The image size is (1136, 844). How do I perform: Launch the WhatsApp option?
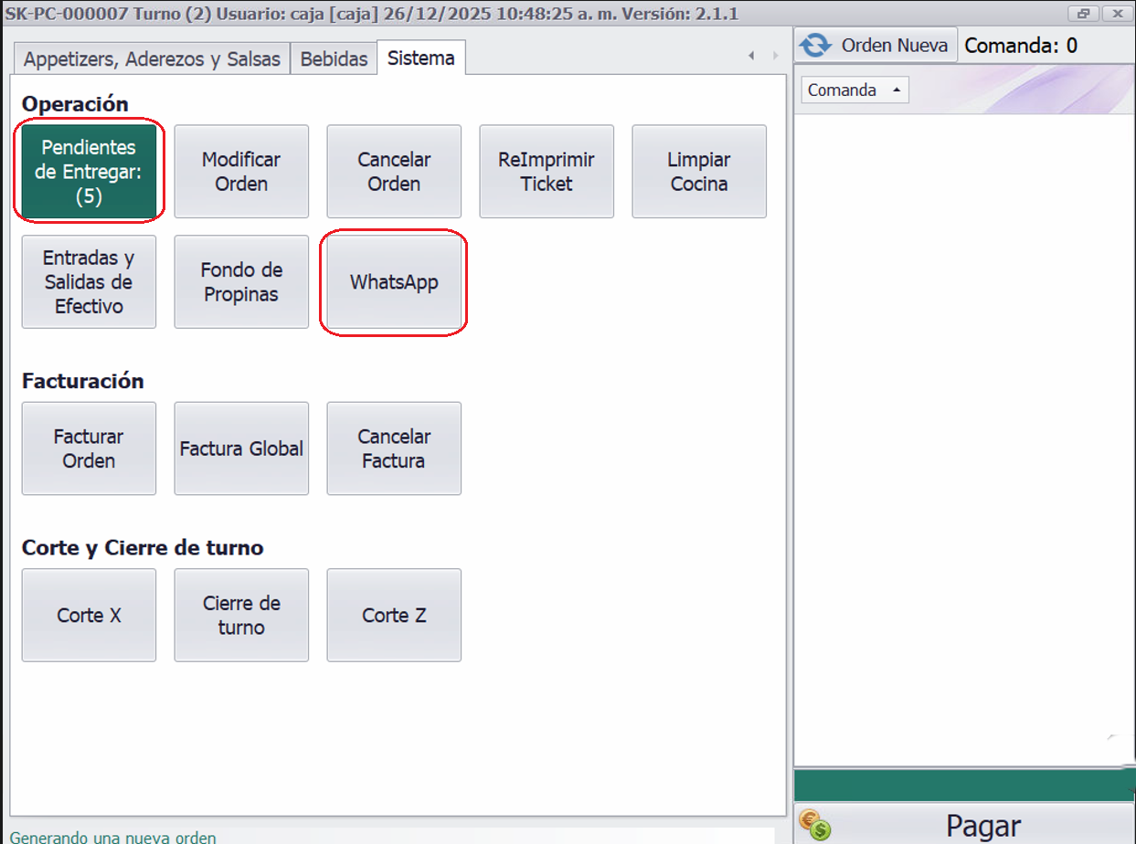click(394, 282)
